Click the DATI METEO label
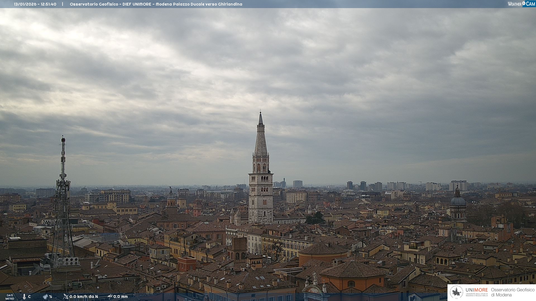Image resolution: width=536 pixels, height=301 pixels. 10,297
